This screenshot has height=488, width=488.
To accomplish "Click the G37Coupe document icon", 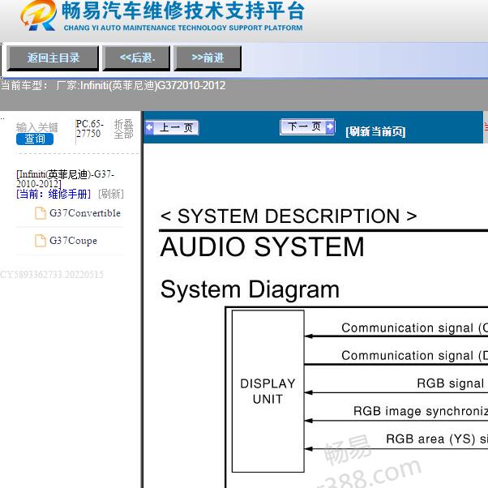I will [x=41, y=241].
